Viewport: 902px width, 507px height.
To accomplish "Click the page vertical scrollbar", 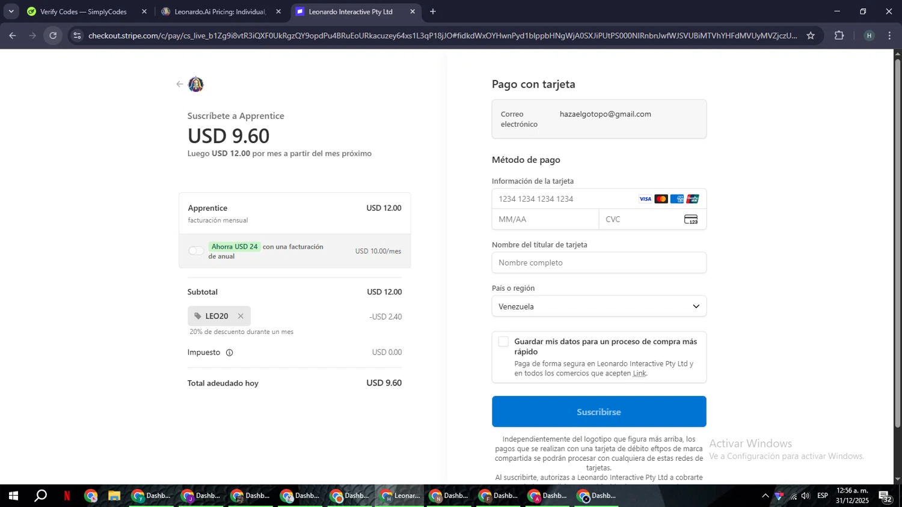I will tap(898, 243).
